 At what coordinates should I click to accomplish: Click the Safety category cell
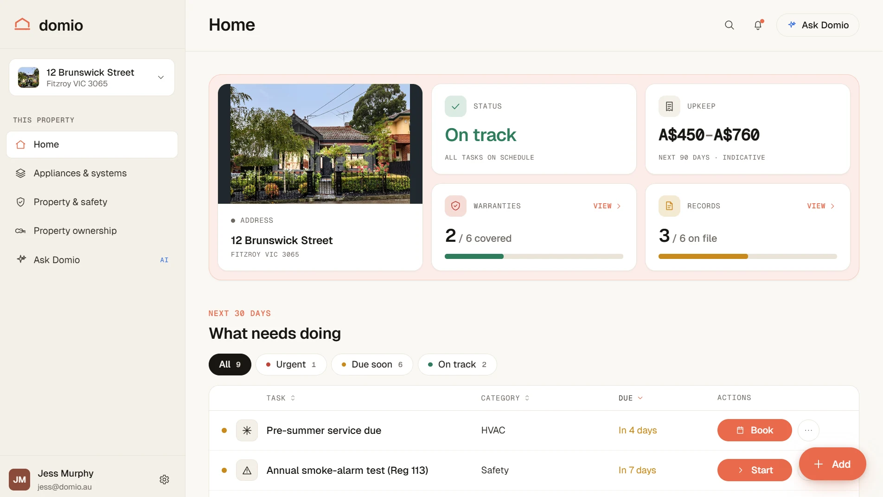coord(495,471)
